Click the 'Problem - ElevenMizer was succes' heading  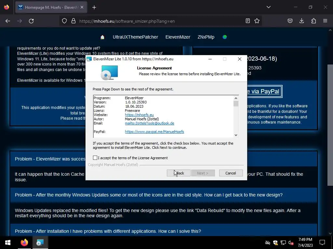[x=50, y=159]
